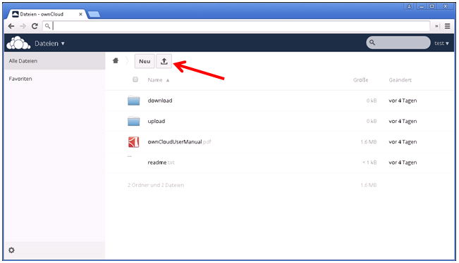Open settings gear in sidebar bottom
Image resolution: width=459 pixels, height=263 pixels.
click(11, 250)
